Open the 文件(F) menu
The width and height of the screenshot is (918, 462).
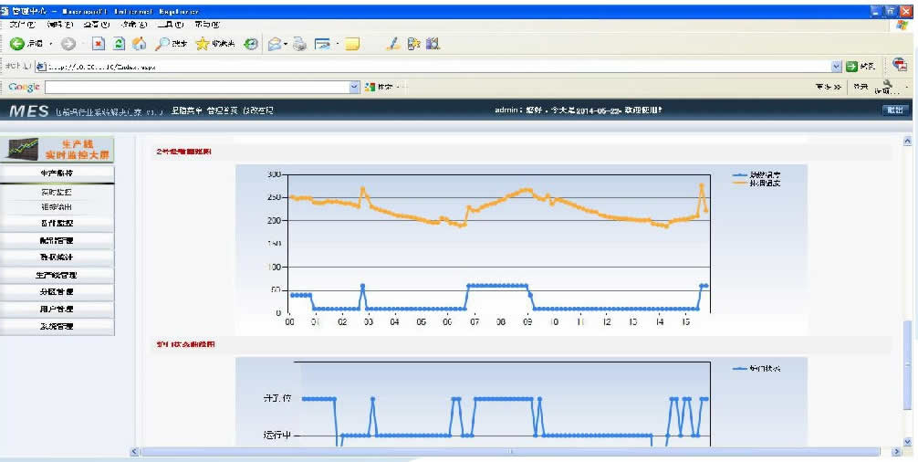pos(22,25)
